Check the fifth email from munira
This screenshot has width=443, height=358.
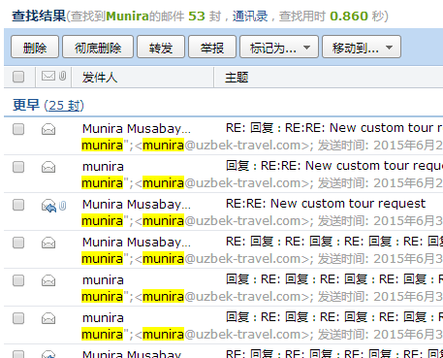click(18, 280)
